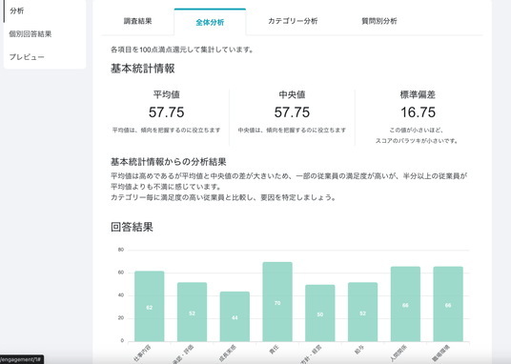Click the 職場環境 bar showing 66

pos(448,304)
